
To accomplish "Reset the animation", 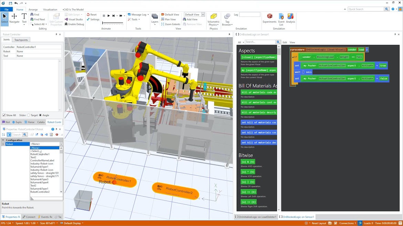I will (x=92, y=15).
